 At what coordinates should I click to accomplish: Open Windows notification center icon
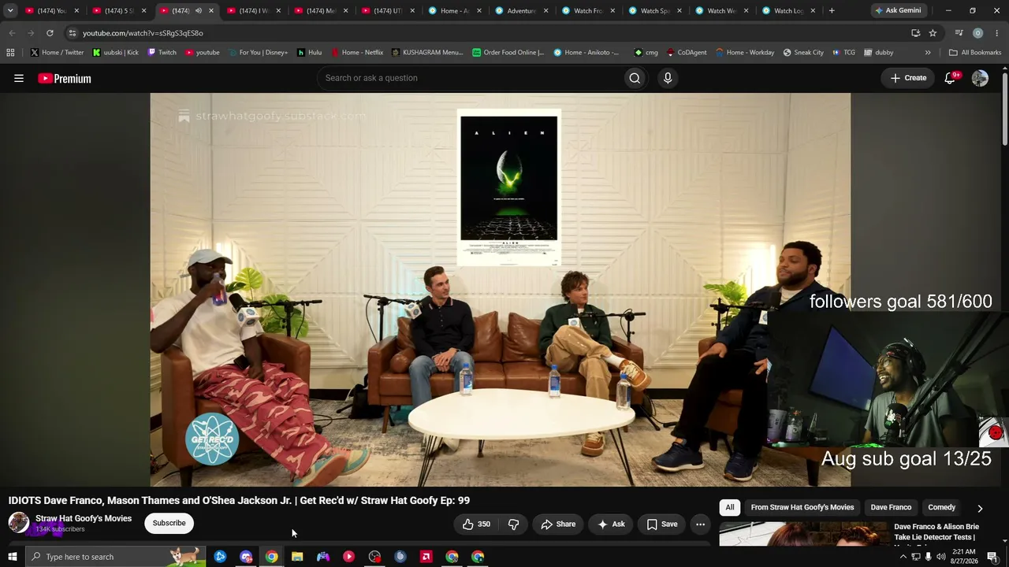(x=992, y=557)
